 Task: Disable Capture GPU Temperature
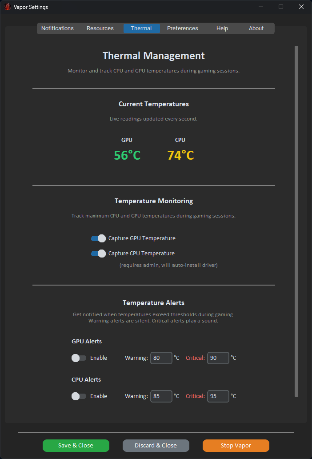(x=98, y=238)
